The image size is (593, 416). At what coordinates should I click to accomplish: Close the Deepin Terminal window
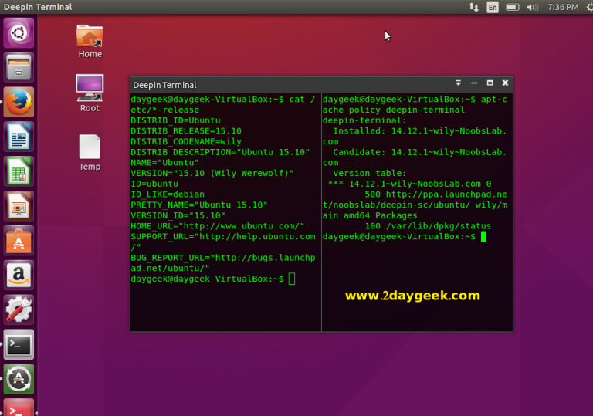tap(505, 83)
